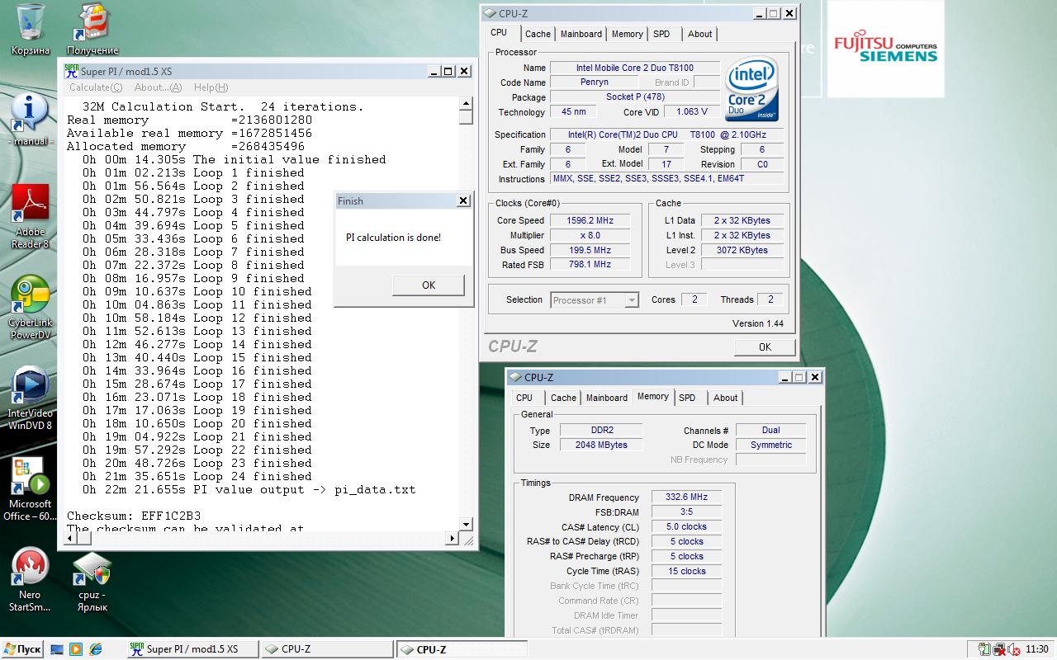Click the Multiplier x 8.0 field
Viewport: 1057px width, 660px height.
coord(590,235)
